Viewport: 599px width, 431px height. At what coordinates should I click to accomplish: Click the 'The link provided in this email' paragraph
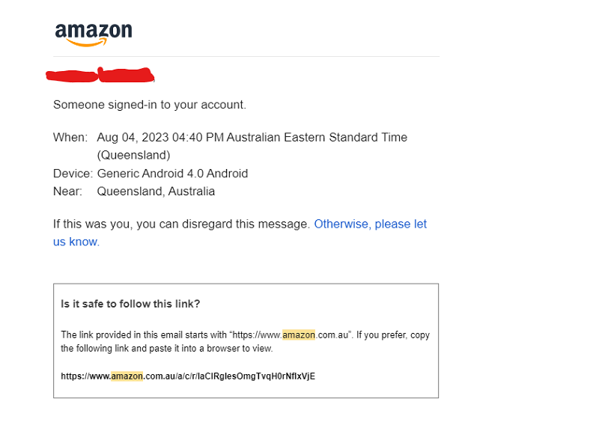[x=246, y=342]
